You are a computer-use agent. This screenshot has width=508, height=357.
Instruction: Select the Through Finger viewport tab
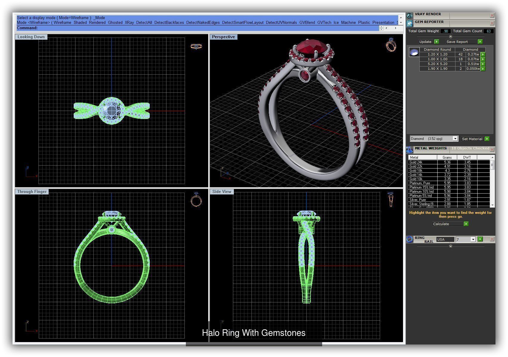[32, 192]
